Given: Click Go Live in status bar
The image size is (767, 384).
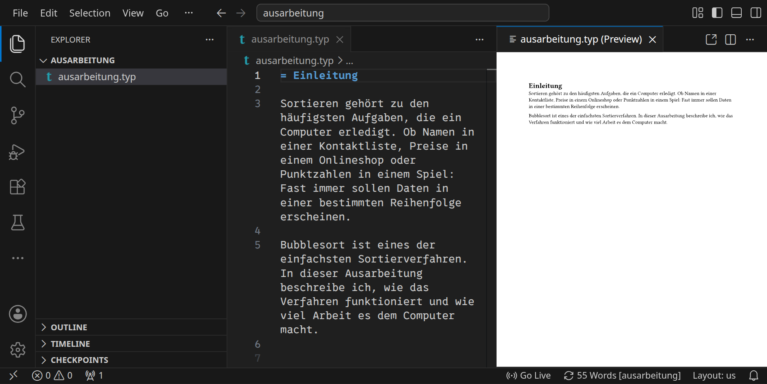Looking at the screenshot, I should (528, 375).
